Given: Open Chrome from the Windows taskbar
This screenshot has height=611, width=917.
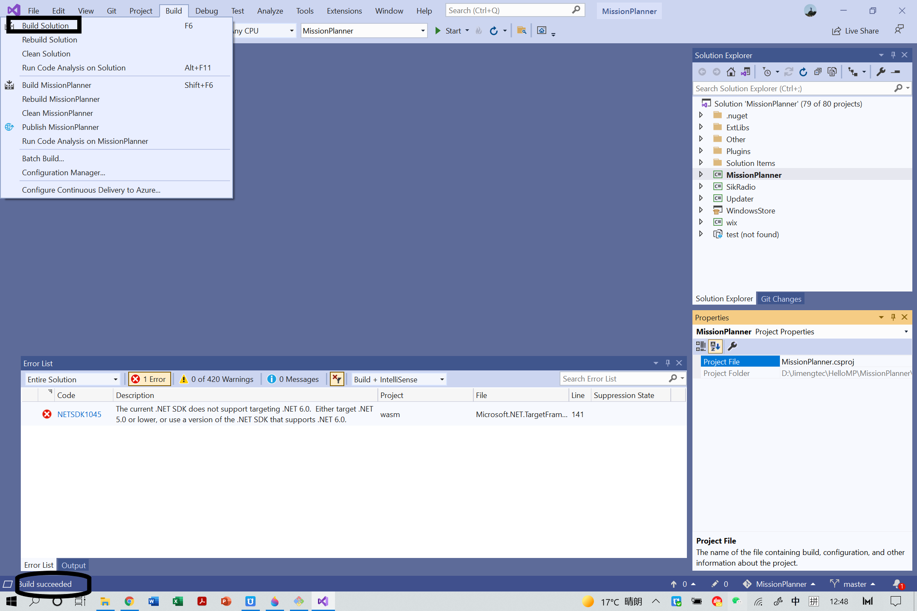Looking at the screenshot, I should pos(129,601).
